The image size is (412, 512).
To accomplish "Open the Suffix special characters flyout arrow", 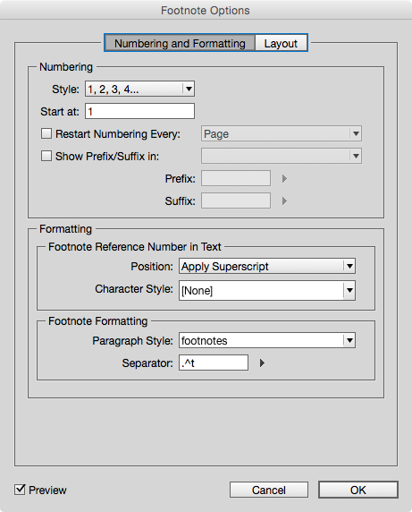I will point(284,201).
